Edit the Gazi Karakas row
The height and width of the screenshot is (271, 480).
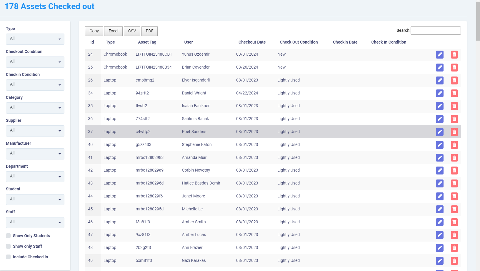coord(440,261)
